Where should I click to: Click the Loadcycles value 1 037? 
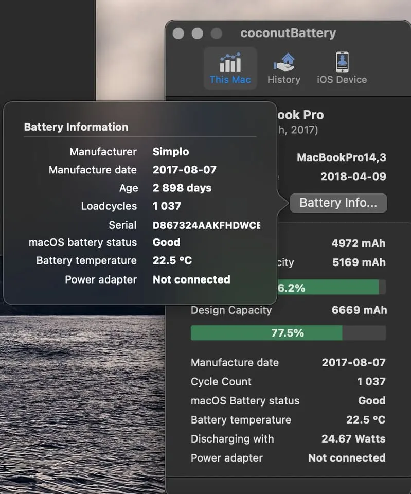point(167,206)
